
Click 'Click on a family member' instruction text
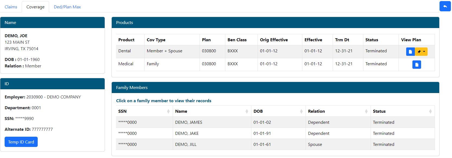[x=164, y=101]
